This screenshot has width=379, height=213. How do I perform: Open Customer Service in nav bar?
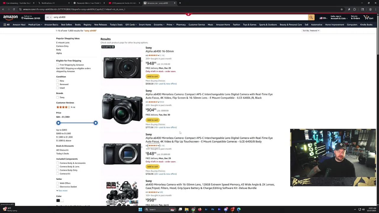197,25
